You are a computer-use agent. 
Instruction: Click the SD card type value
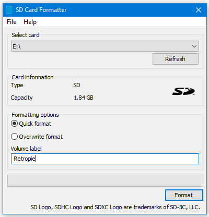[77, 85]
